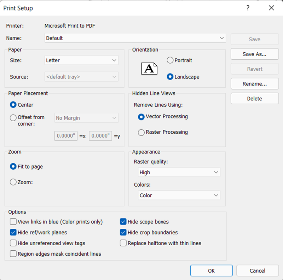Click the x offset input field
Screen dimensions: 283x280
66,136
